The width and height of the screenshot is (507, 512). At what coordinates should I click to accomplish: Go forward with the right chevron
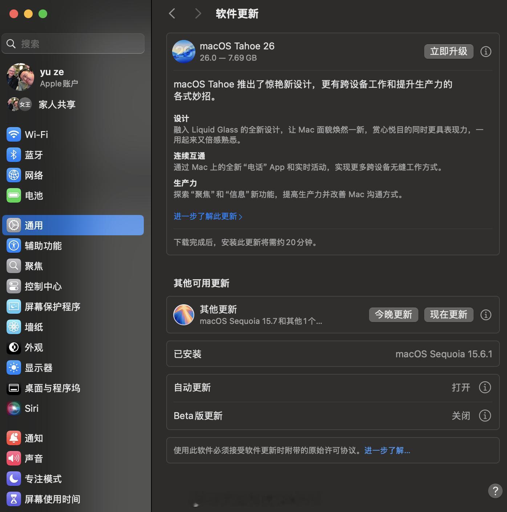click(x=198, y=14)
